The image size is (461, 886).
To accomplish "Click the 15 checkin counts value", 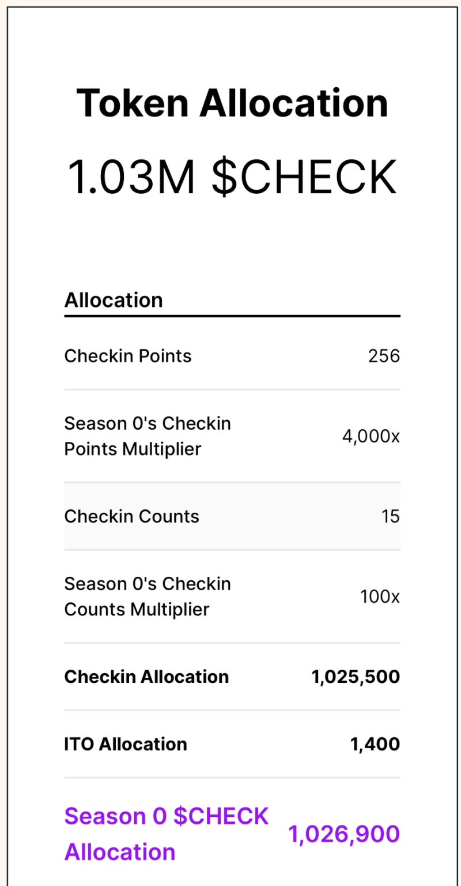I will (390, 516).
